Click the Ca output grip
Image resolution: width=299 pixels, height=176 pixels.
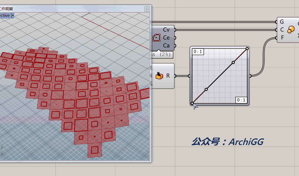175,46
